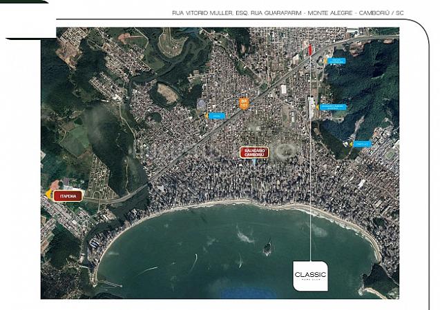Click the orange BR 101 highway shield

pyautogui.click(x=243, y=103)
